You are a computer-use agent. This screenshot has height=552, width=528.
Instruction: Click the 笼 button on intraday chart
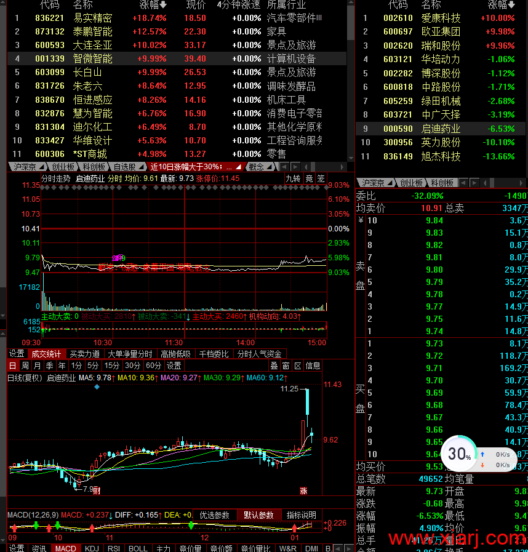[x=321, y=178]
